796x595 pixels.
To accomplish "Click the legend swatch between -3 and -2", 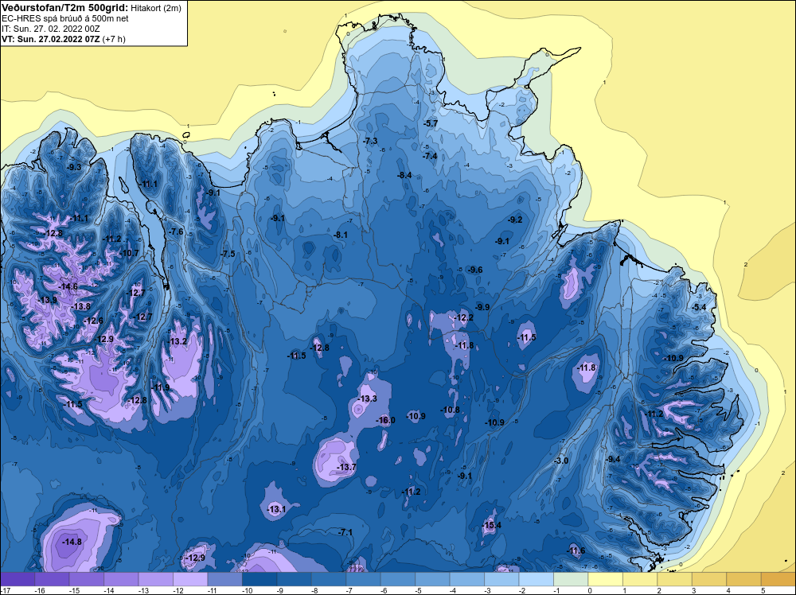I will pos(501,579).
